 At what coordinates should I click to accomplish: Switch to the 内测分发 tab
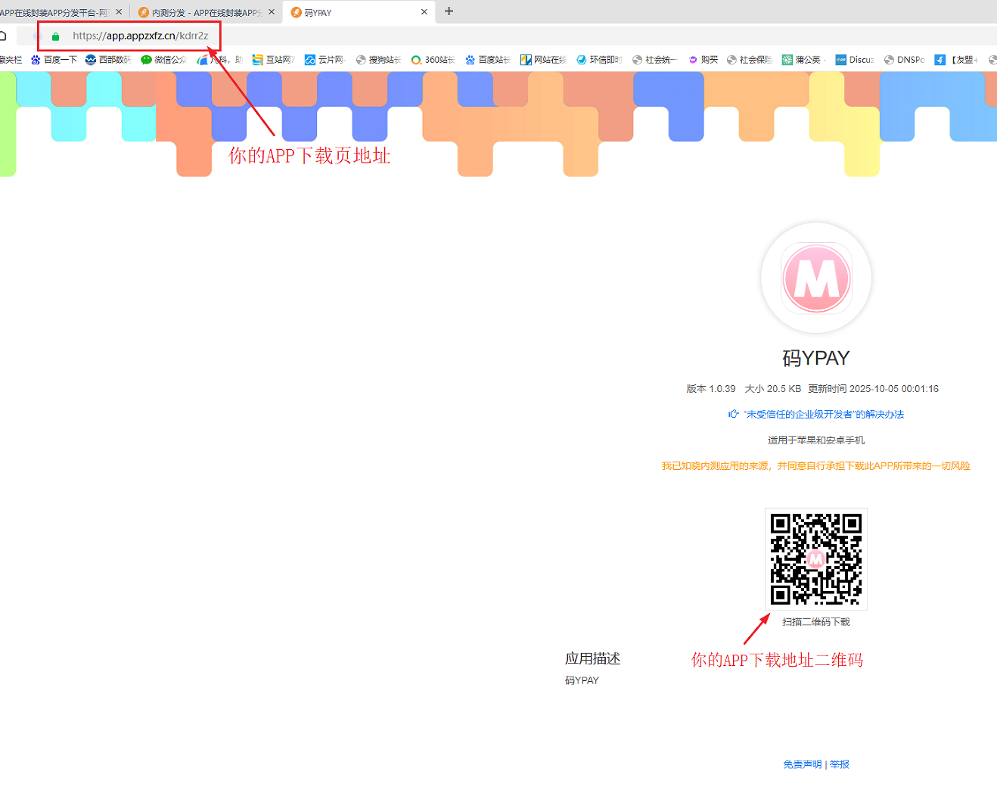(x=200, y=12)
